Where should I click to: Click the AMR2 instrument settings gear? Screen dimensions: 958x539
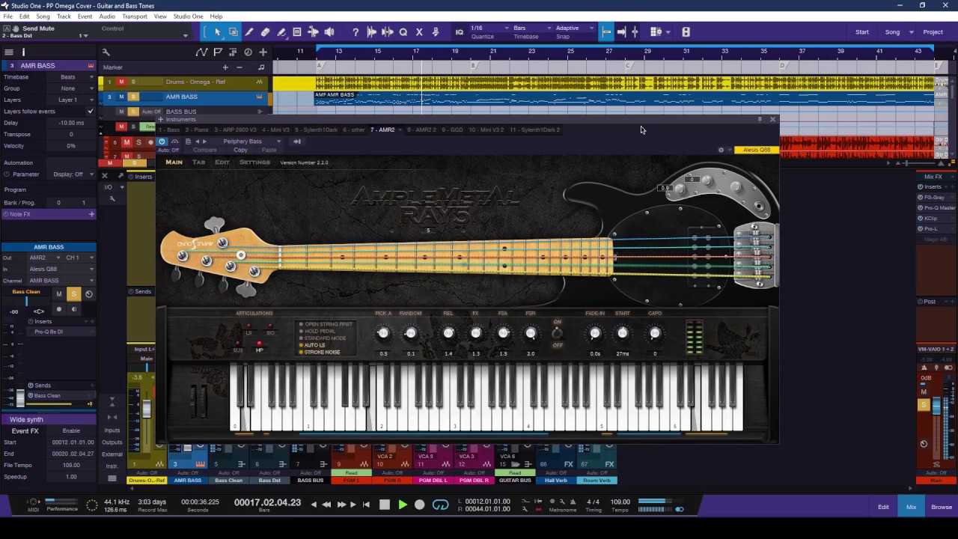coord(721,150)
